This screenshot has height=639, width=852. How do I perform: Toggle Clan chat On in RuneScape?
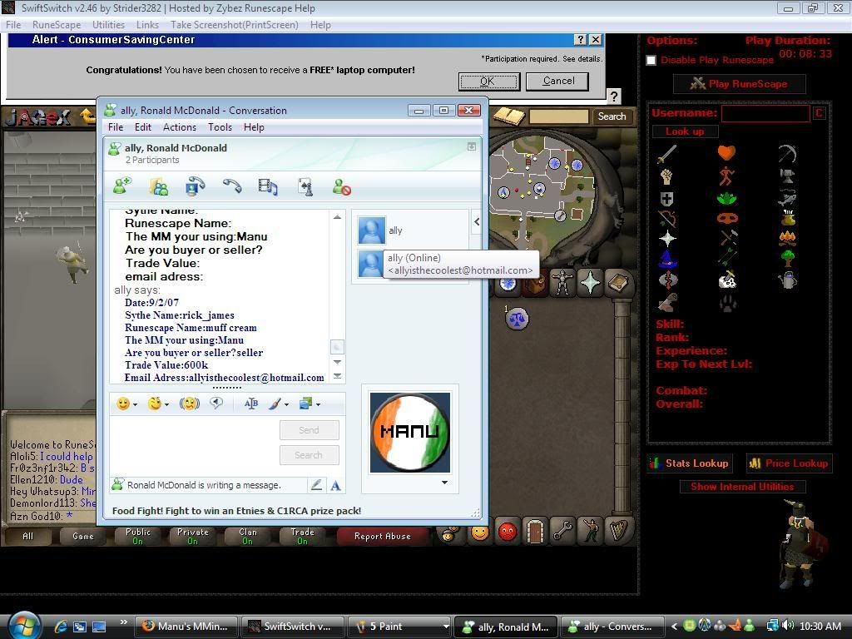248,536
